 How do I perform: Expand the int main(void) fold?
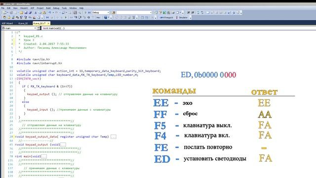(16, 156)
